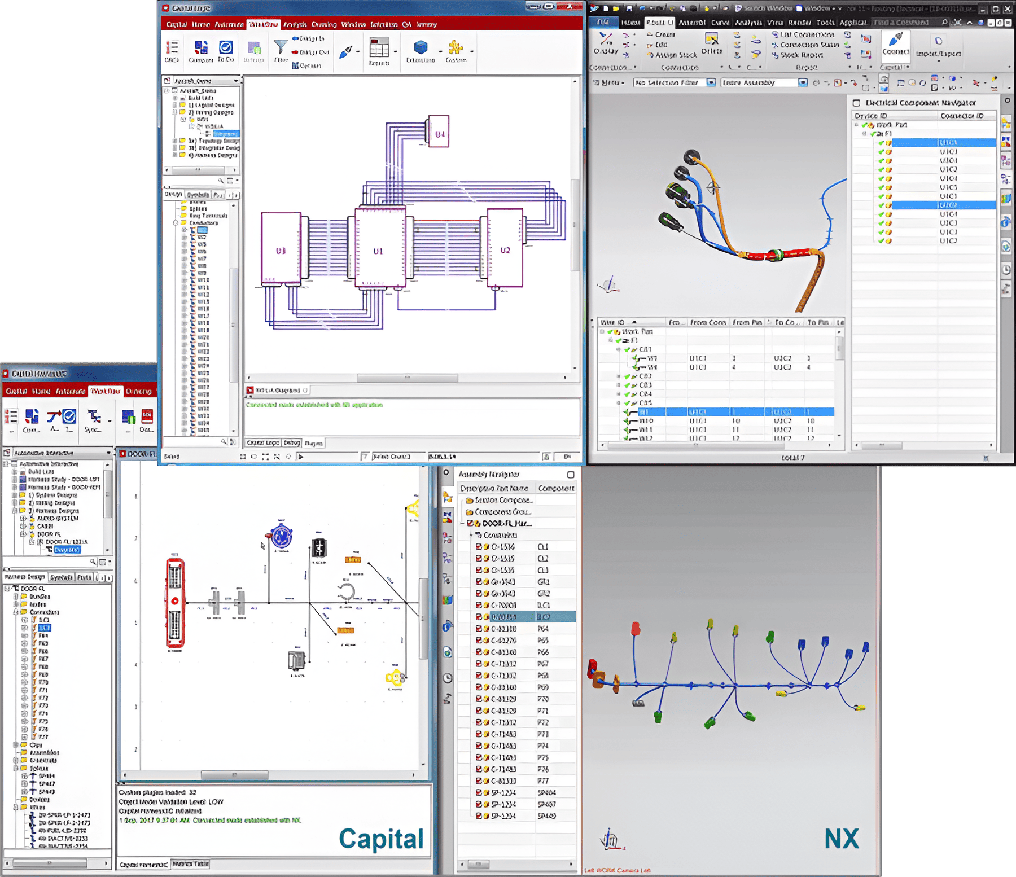Viewport: 1016px width, 877px height.
Task: Click Bridge In in Capital Logic ribbon
Action: [308, 38]
